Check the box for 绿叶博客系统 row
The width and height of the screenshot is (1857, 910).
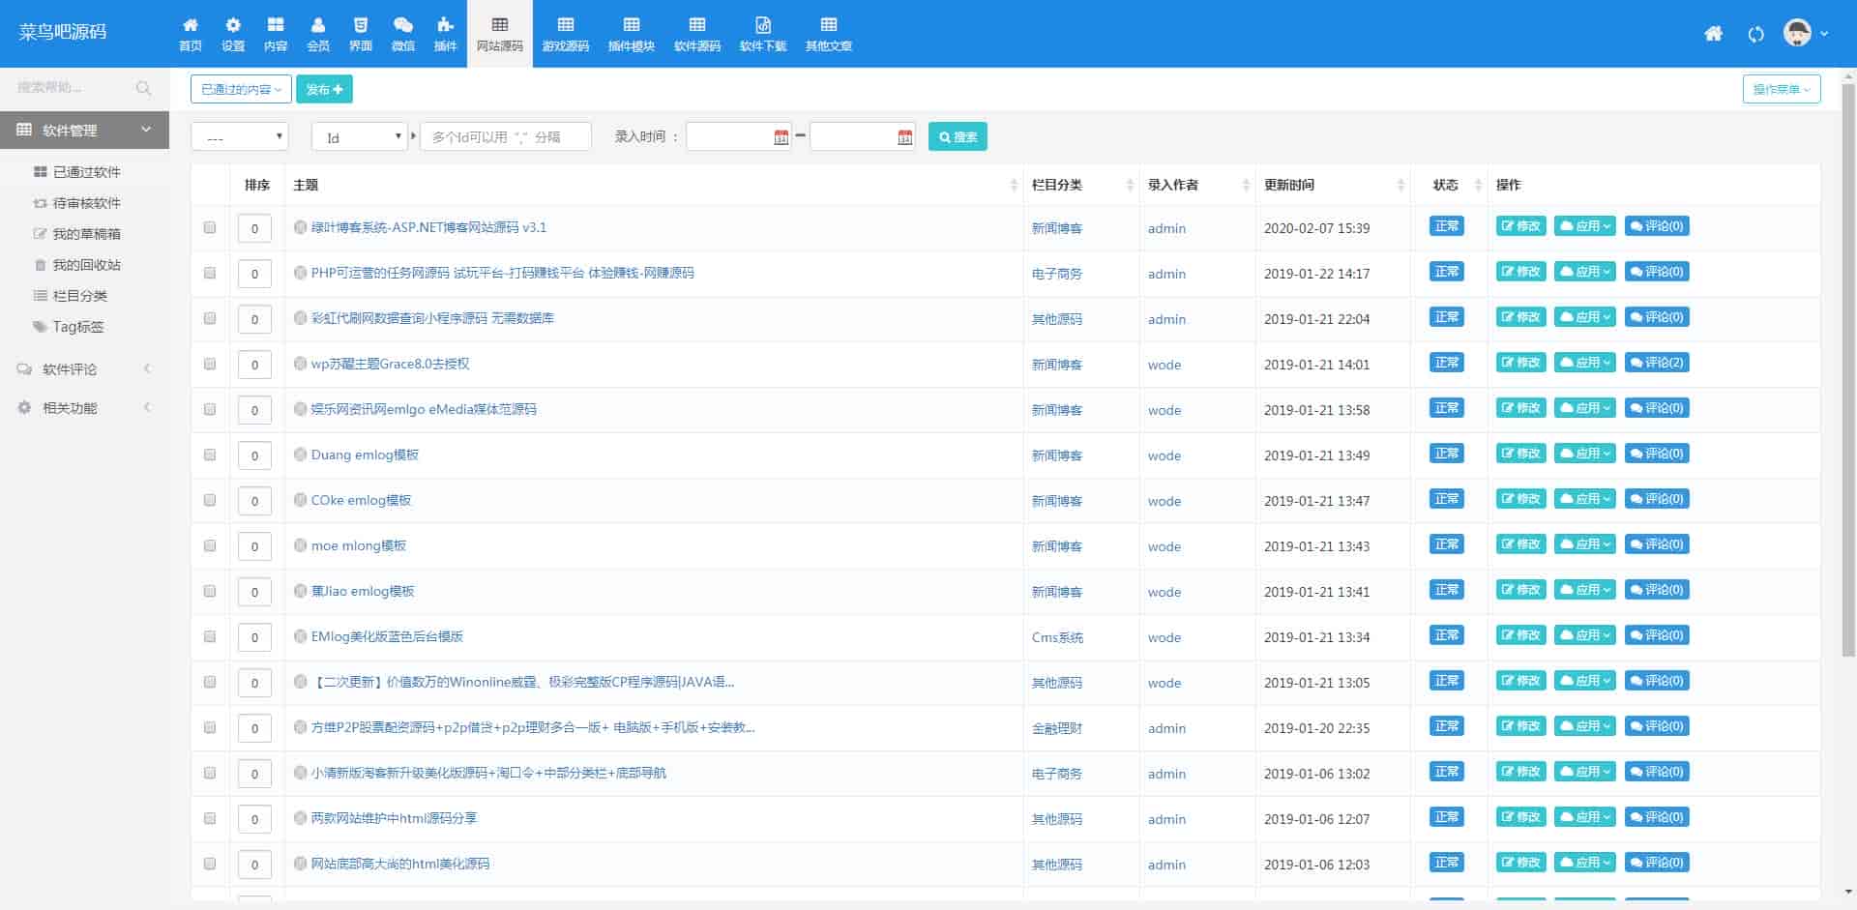point(210,228)
